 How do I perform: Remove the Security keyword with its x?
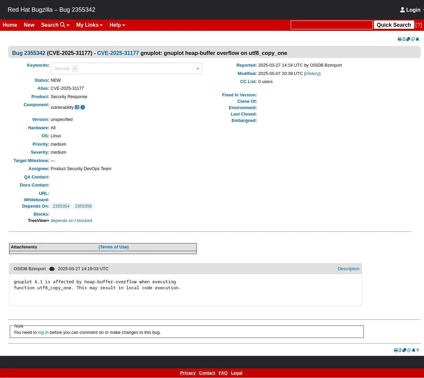click(75, 68)
